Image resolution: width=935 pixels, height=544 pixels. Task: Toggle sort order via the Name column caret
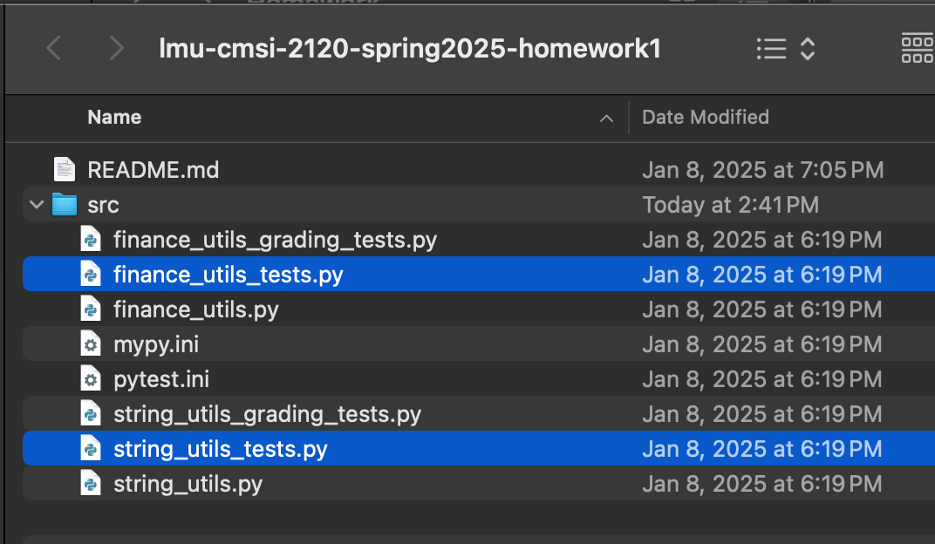click(x=606, y=118)
